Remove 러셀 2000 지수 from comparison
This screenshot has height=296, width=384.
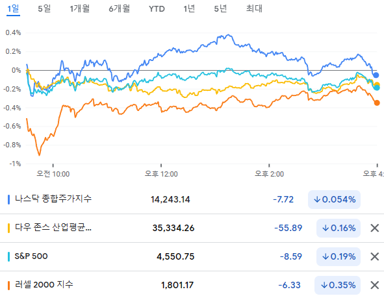(x=375, y=285)
